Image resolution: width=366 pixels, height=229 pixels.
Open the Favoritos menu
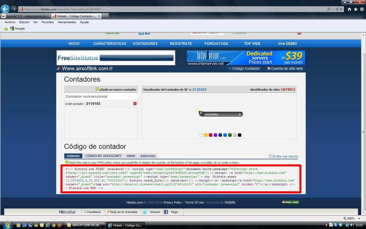tap(48, 22)
